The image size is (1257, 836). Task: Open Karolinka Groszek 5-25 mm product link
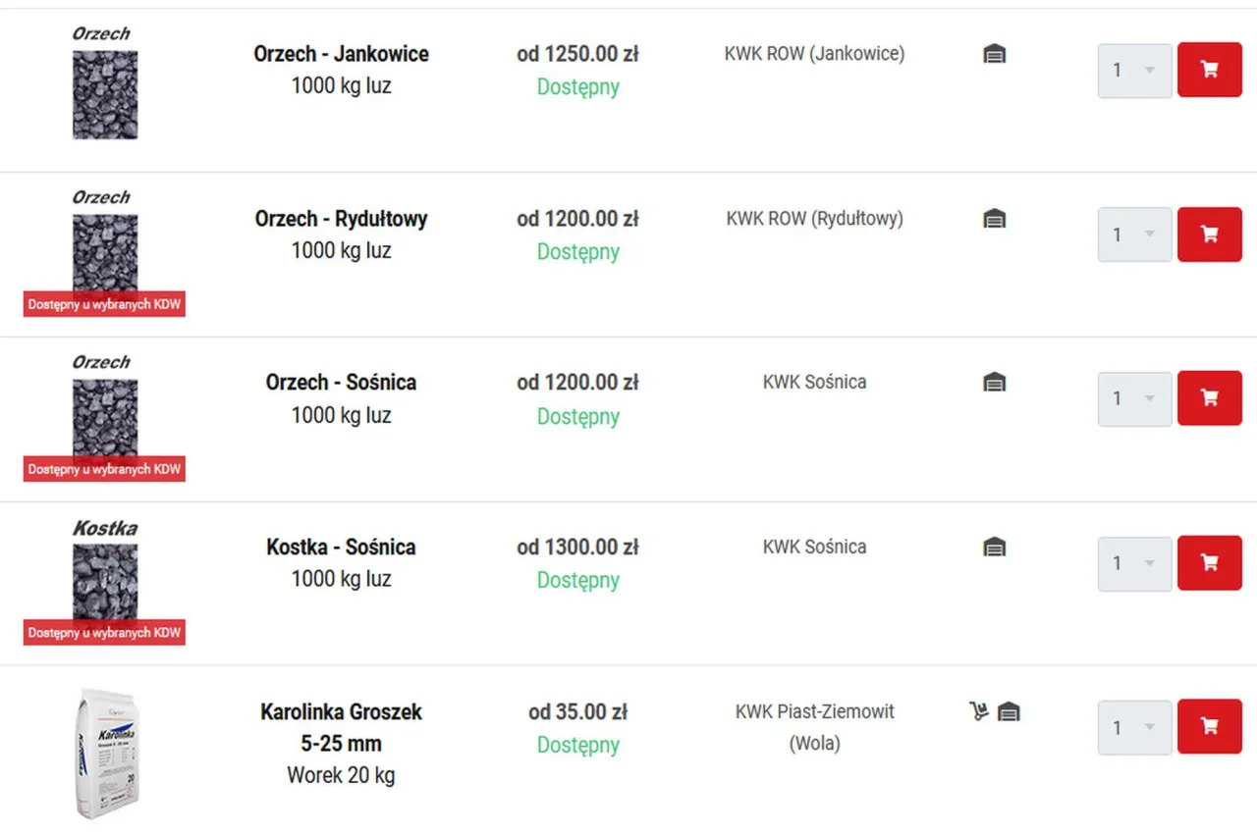point(341,727)
